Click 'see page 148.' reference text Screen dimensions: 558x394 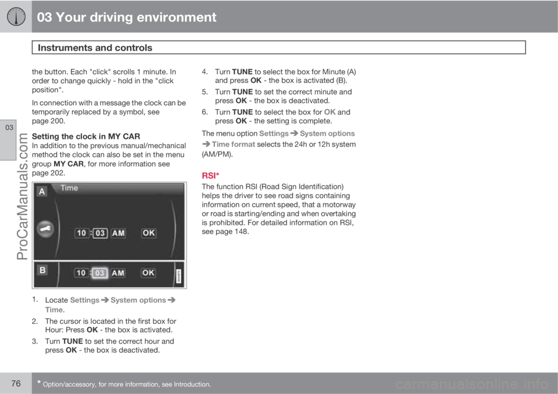(x=226, y=232)
